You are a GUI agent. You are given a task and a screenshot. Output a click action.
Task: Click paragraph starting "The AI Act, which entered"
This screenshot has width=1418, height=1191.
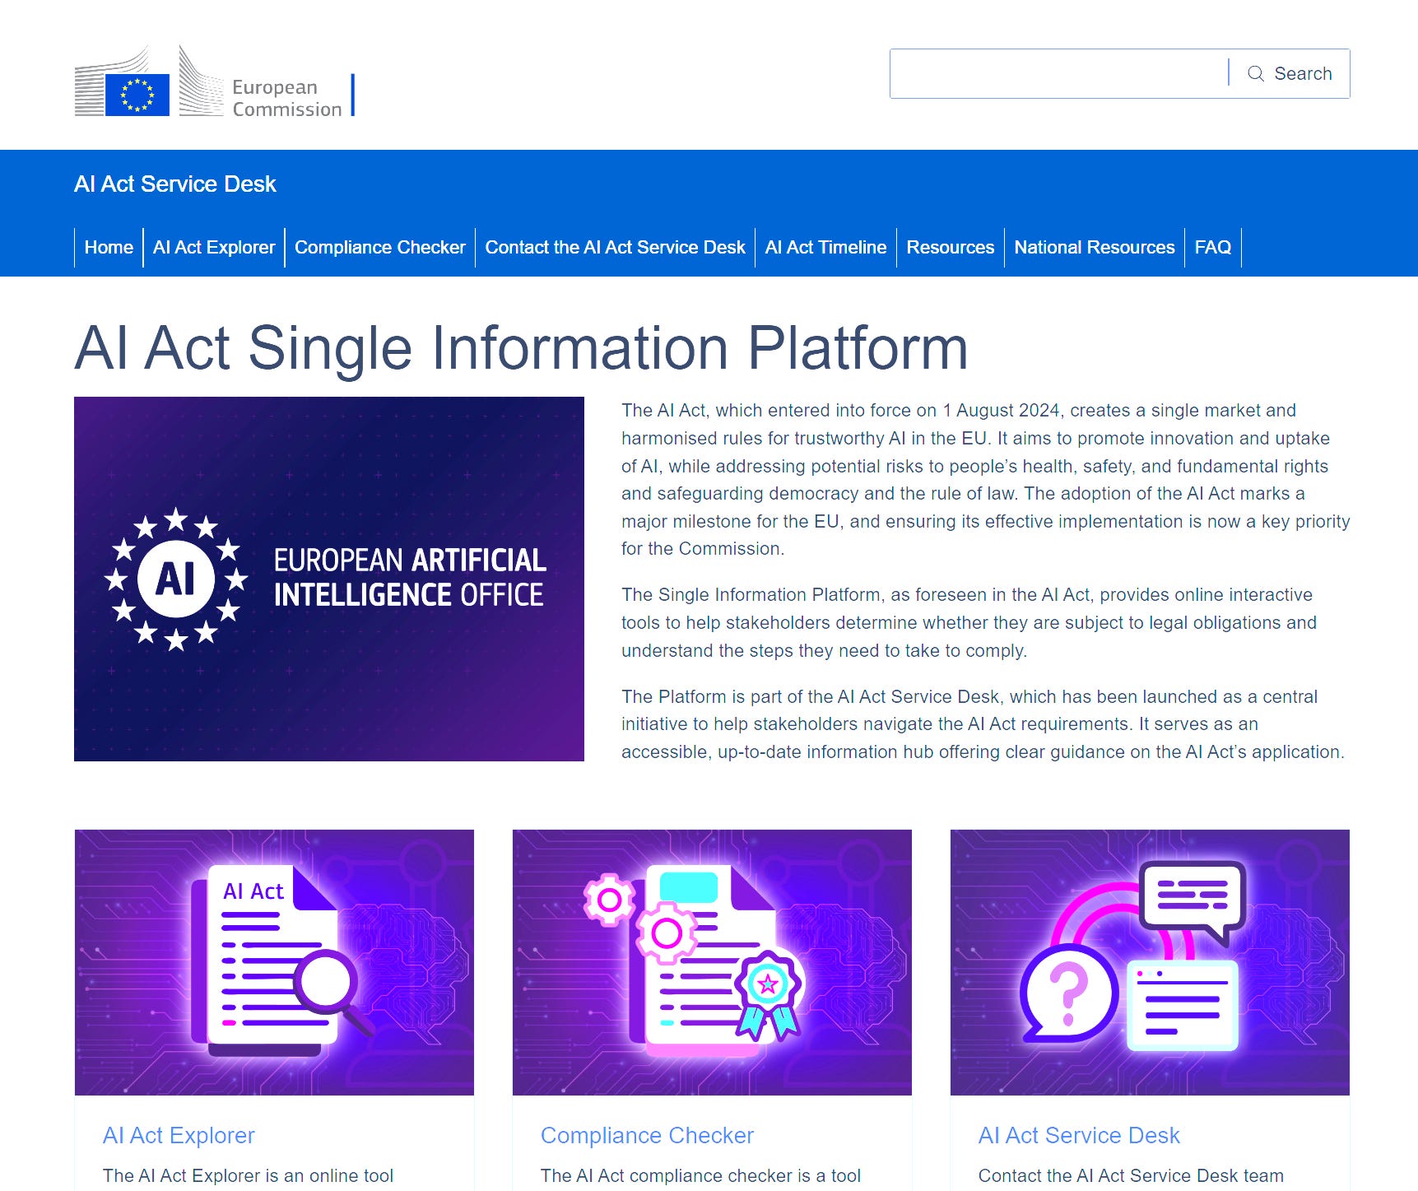click(986, 480)
